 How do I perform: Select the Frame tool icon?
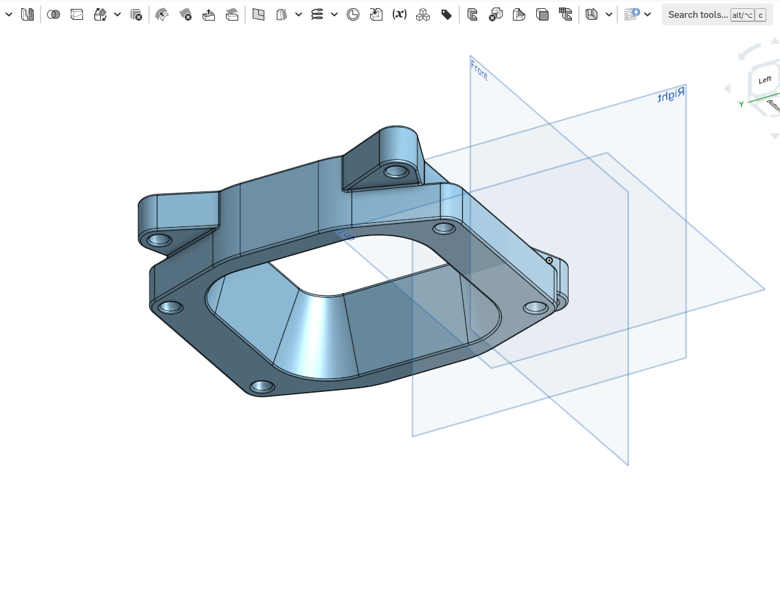click(591, 14)
